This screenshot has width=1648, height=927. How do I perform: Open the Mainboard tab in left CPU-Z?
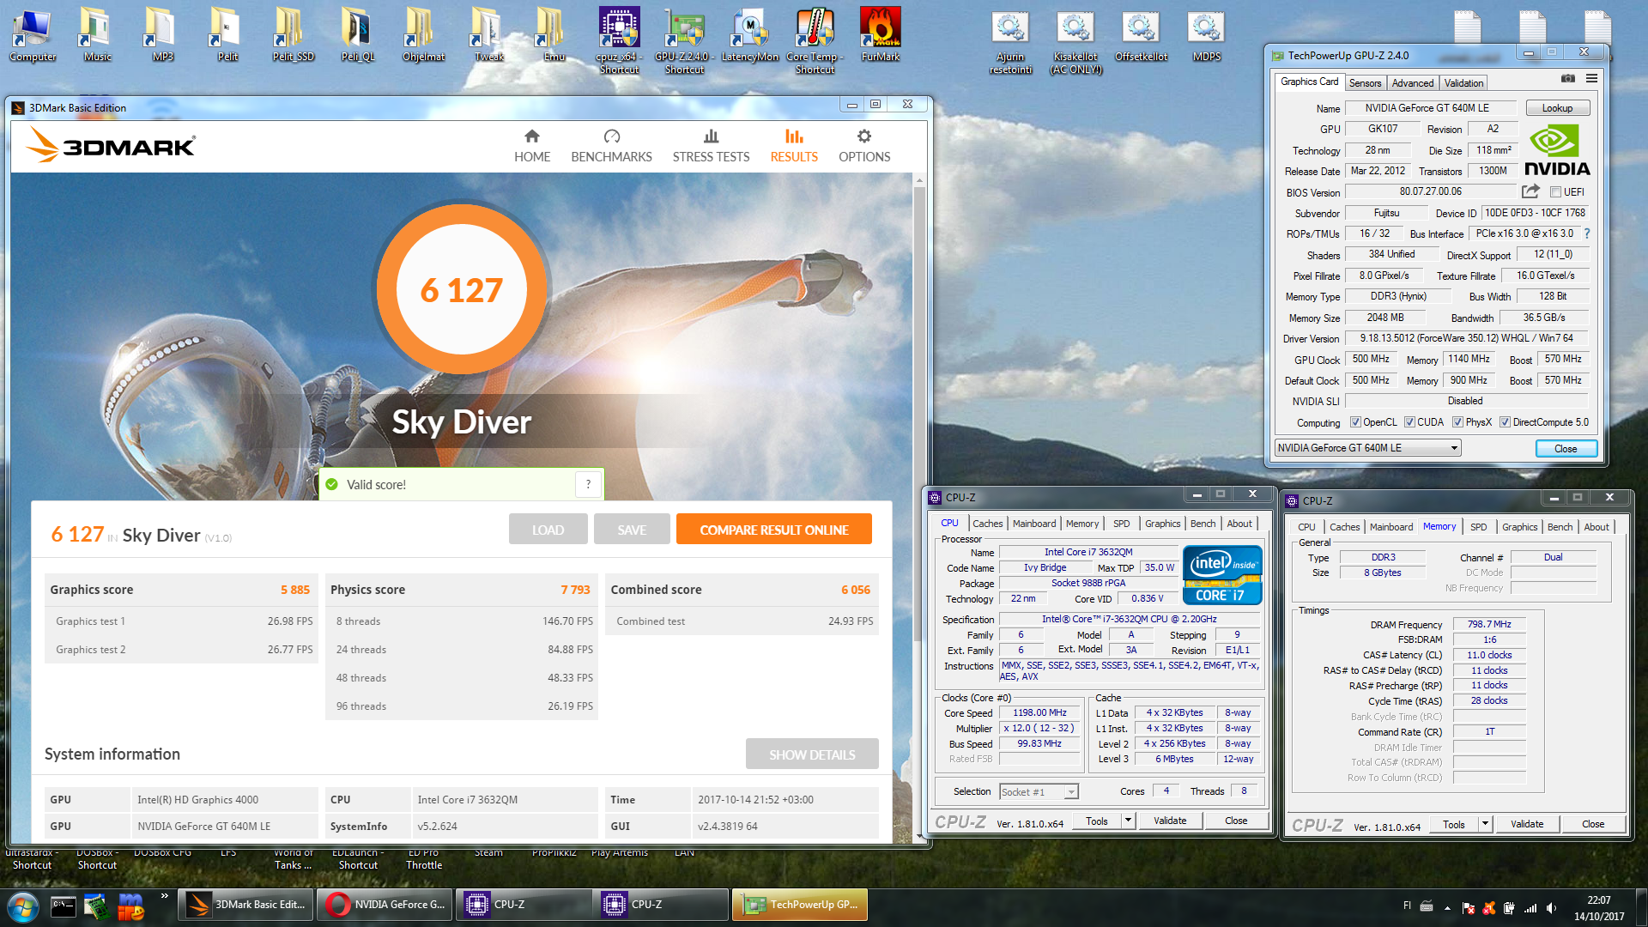click(1034, 524)
